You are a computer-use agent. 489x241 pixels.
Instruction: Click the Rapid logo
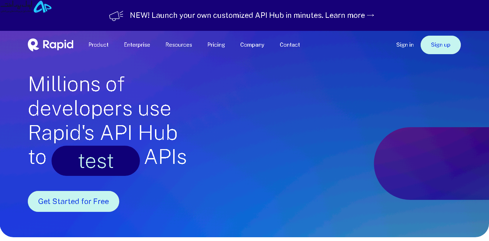point(51,45)
